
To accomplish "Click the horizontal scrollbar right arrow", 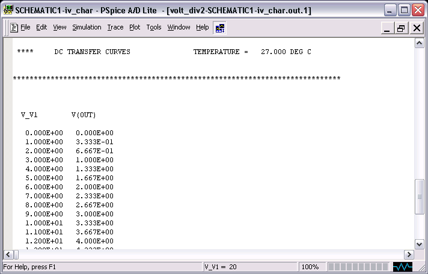I will pyautogui.click(x=409, y=255).
